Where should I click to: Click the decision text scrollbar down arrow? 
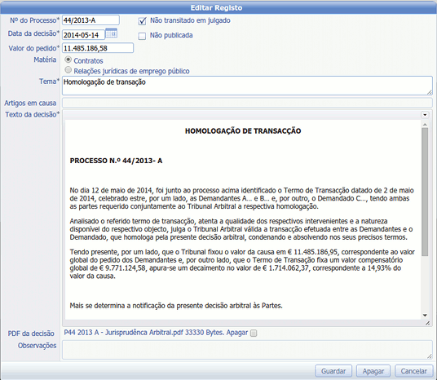425,316
